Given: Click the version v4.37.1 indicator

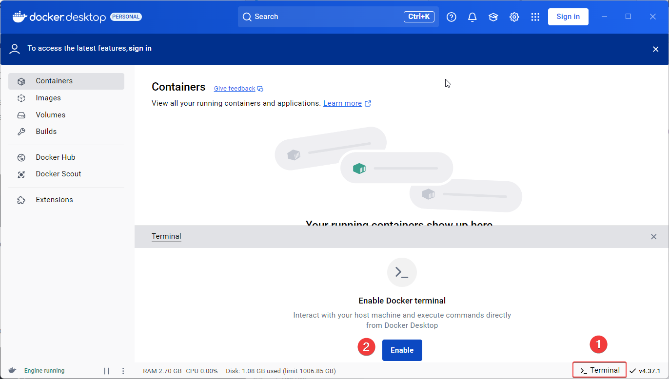Looking at the screenshot, I should click(x=645, y=371).
